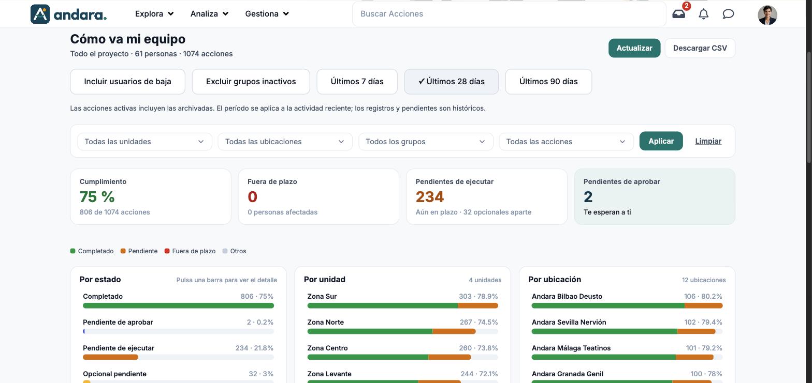Screen dimensions: 812x383
Task: Toggle Excluir grupos inactivos filter
Action: (251, 82)
